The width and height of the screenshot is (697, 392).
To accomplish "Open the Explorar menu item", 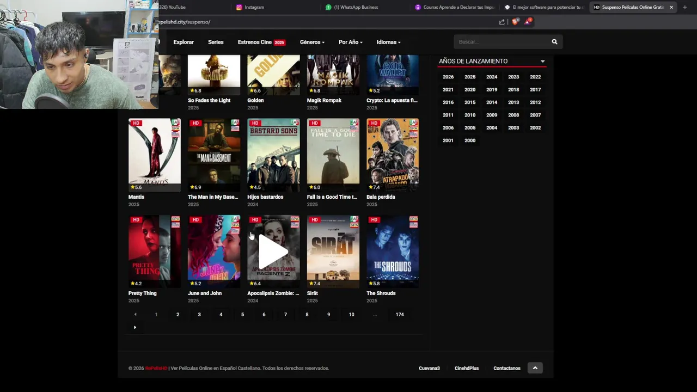I will tap(184, 42).
